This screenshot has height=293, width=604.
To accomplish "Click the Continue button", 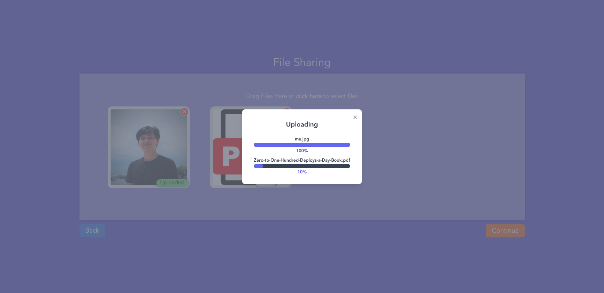I will click(505, 231).
